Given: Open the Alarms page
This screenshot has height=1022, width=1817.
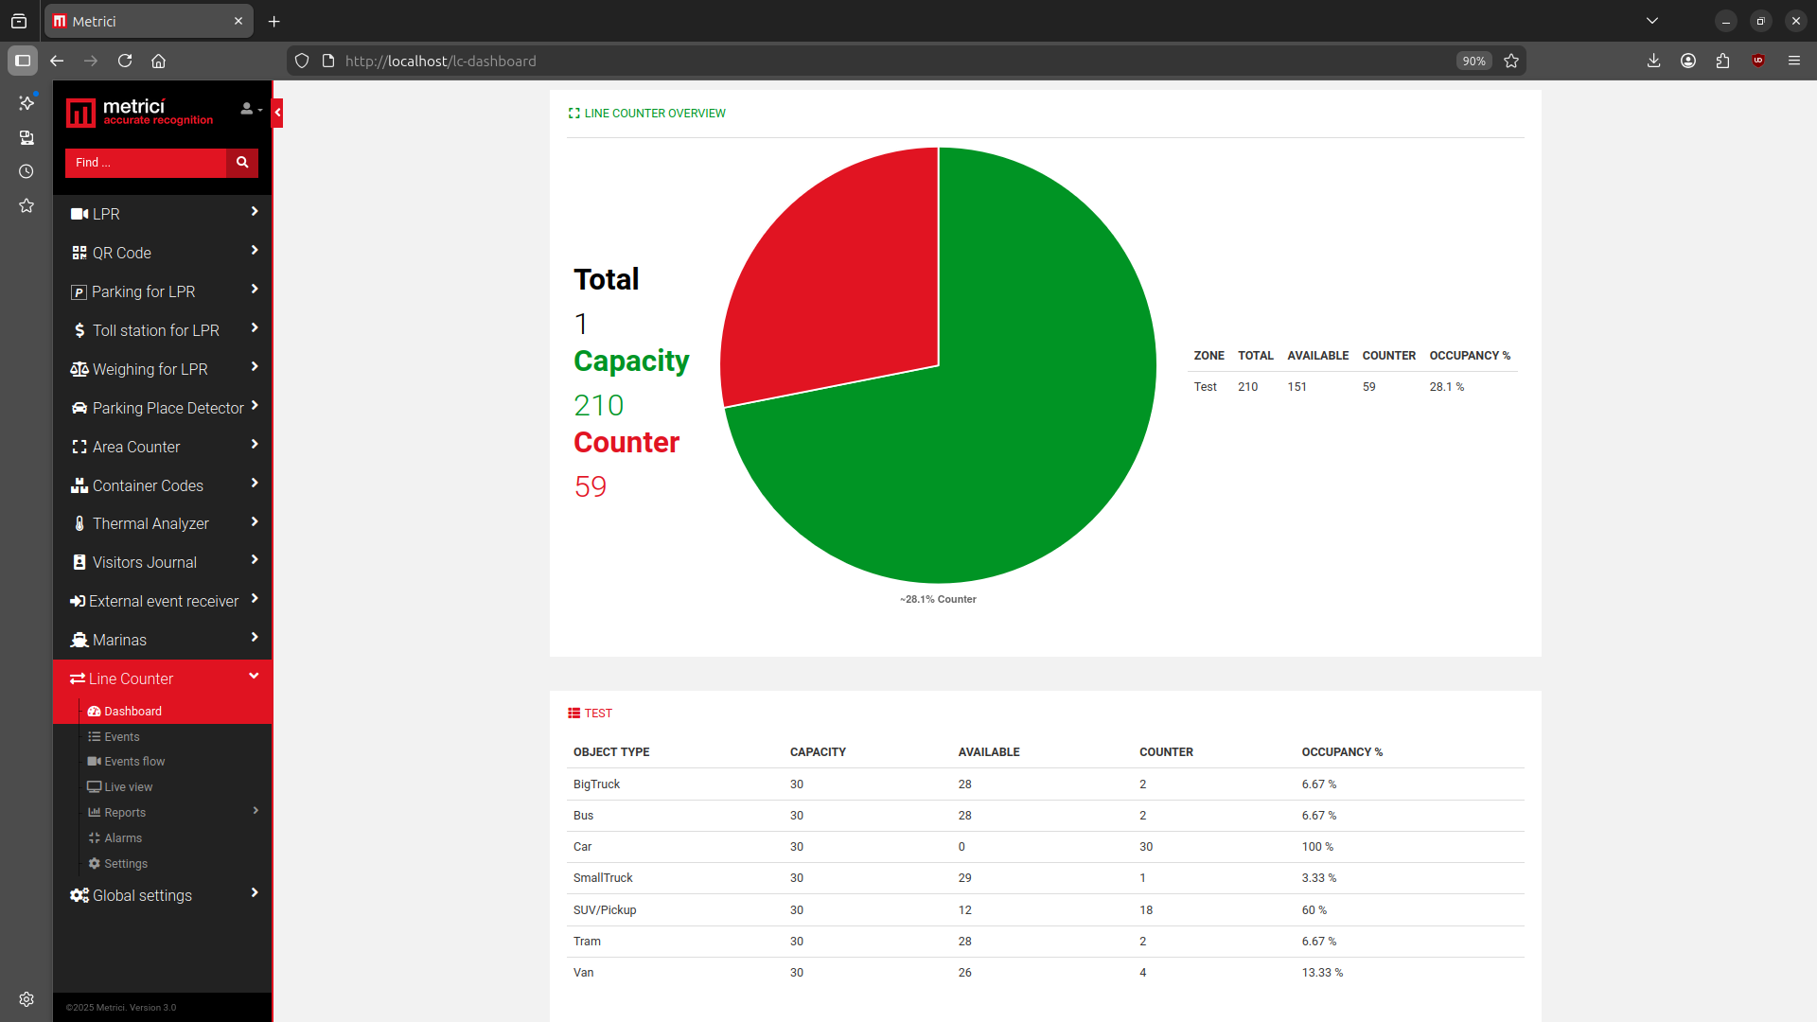Looking at the screenshot, I should (x=122, y=838).
